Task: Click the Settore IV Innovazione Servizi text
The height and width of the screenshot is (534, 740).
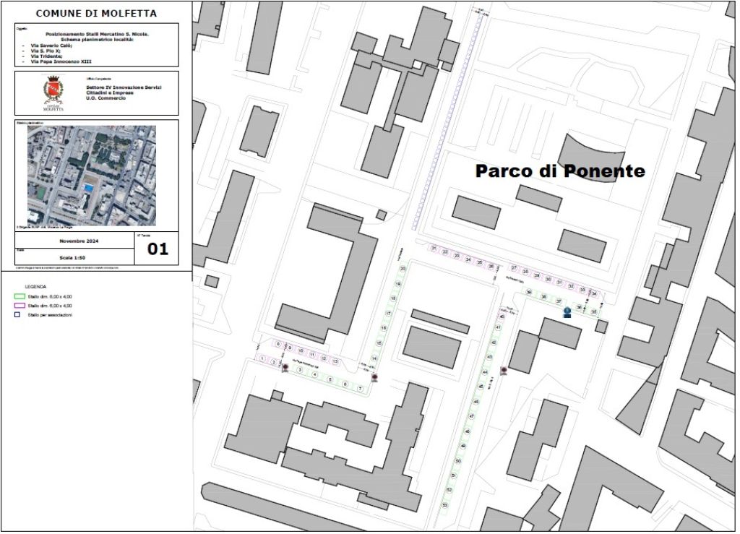Action: 123,87
